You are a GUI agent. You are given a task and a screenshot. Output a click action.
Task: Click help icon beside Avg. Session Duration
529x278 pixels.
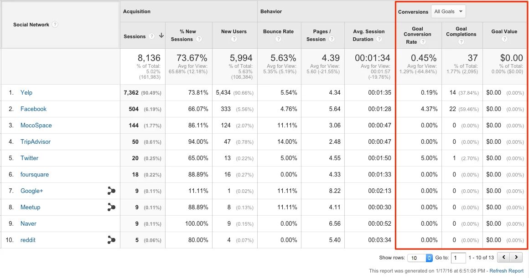point(379,39)
